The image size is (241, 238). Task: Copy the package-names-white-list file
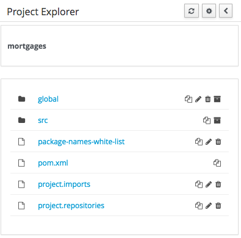tap(199, 142)
